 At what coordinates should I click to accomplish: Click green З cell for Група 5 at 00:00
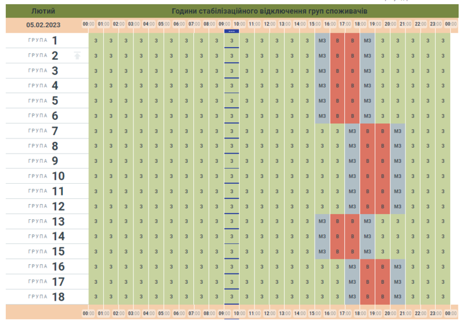[x=96, y=101]
